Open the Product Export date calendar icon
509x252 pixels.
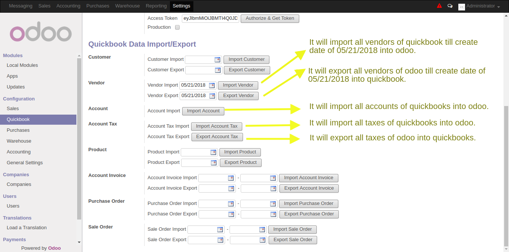click(x=214, y=163)
